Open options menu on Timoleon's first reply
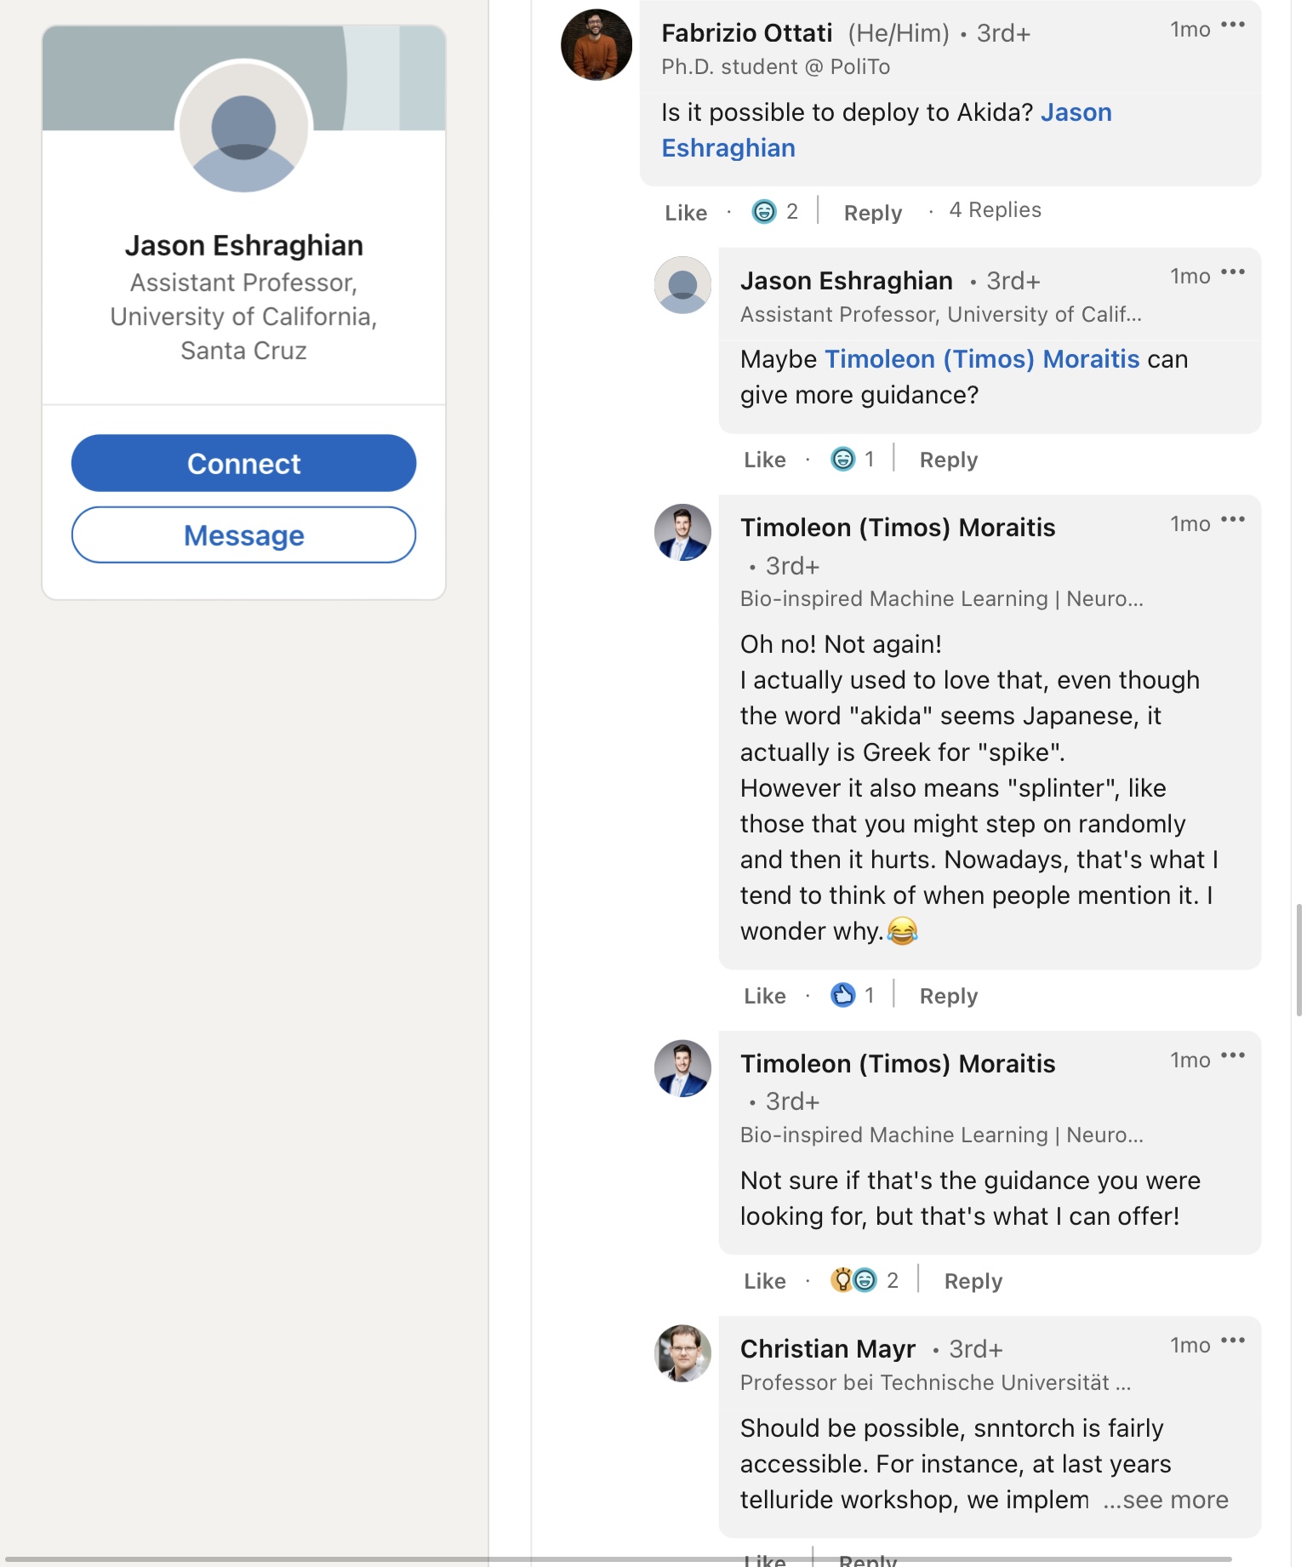The image size is (1307, 1567). point(1232,519)
